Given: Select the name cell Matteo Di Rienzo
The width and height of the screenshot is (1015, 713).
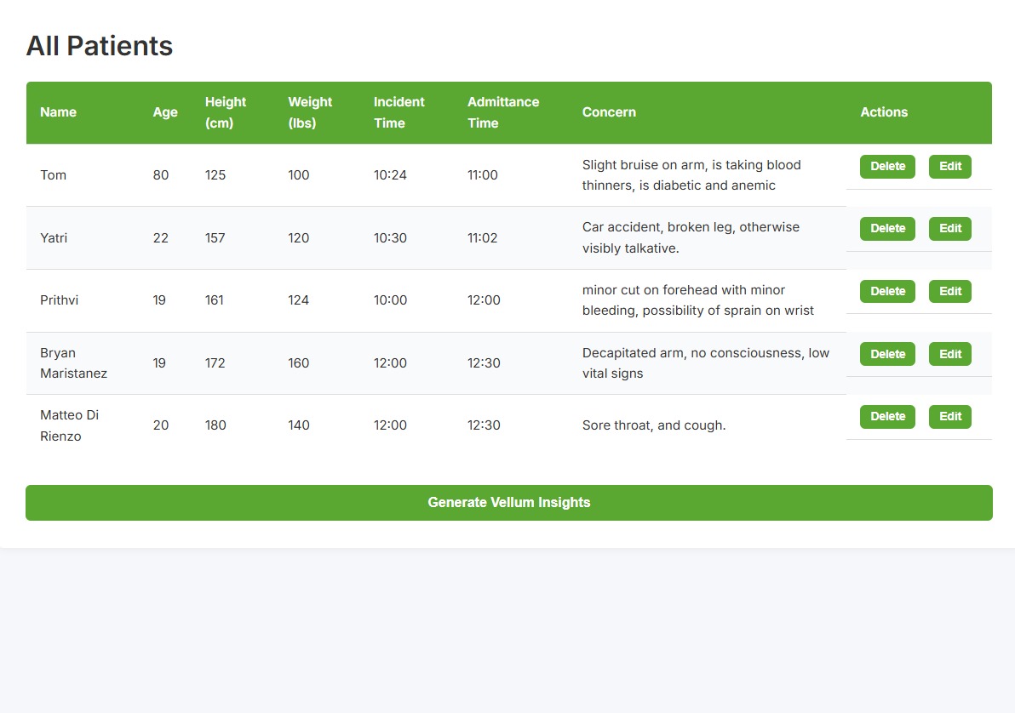Looking at the screenshot, I should click(69, 425).
